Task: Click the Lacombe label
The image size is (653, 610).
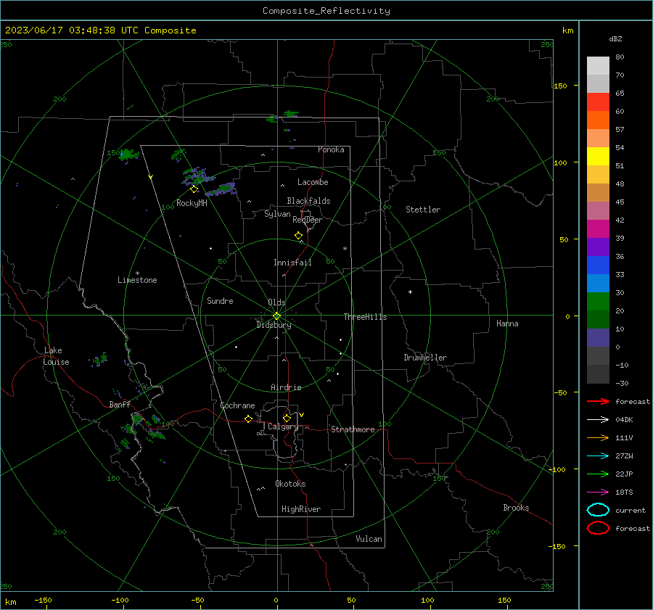Action: click(x=313, y=182)
